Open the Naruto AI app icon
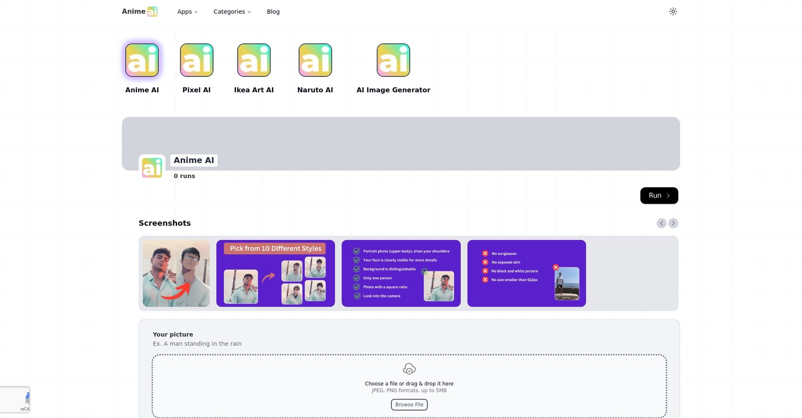This screenshot has height=418, width=802. tap(315, 60)
